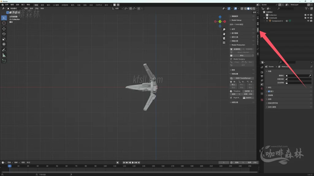Toggle visibility of Component 0 in outliner
This screenshot has width=314, height=176.
point(308,21)
